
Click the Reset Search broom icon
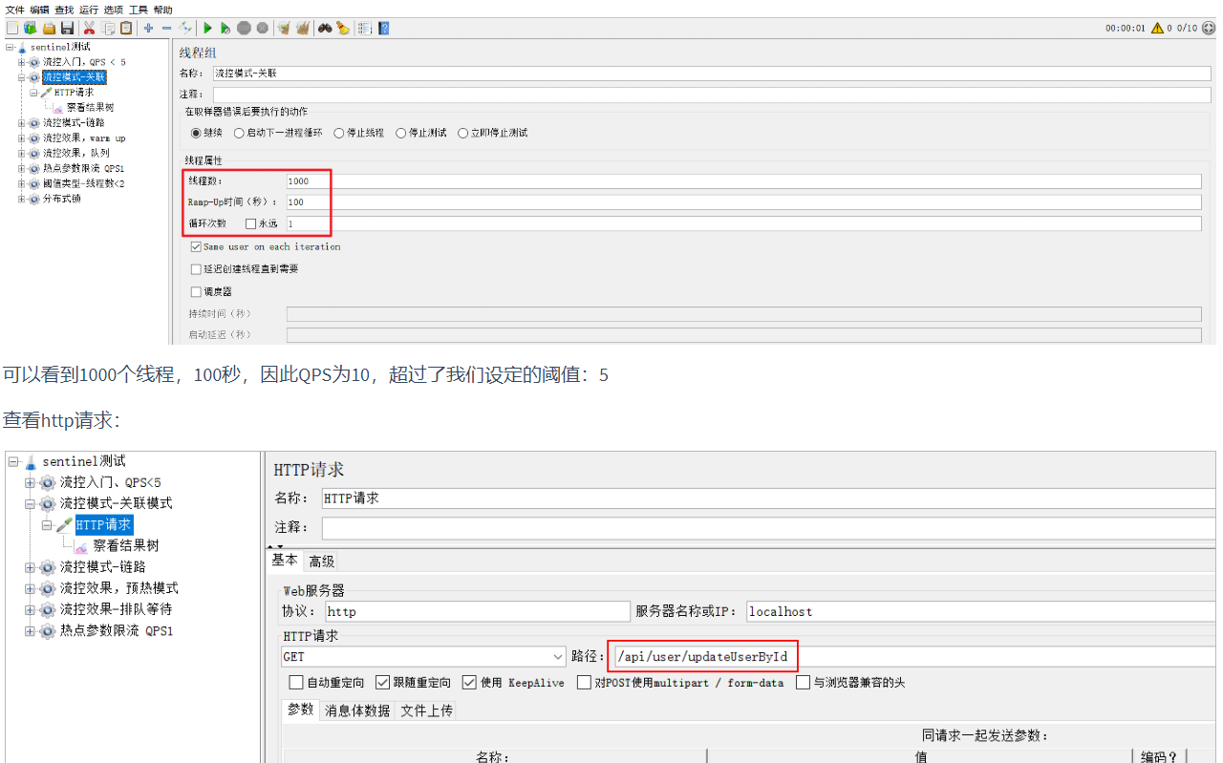click(x=343, y=28)
